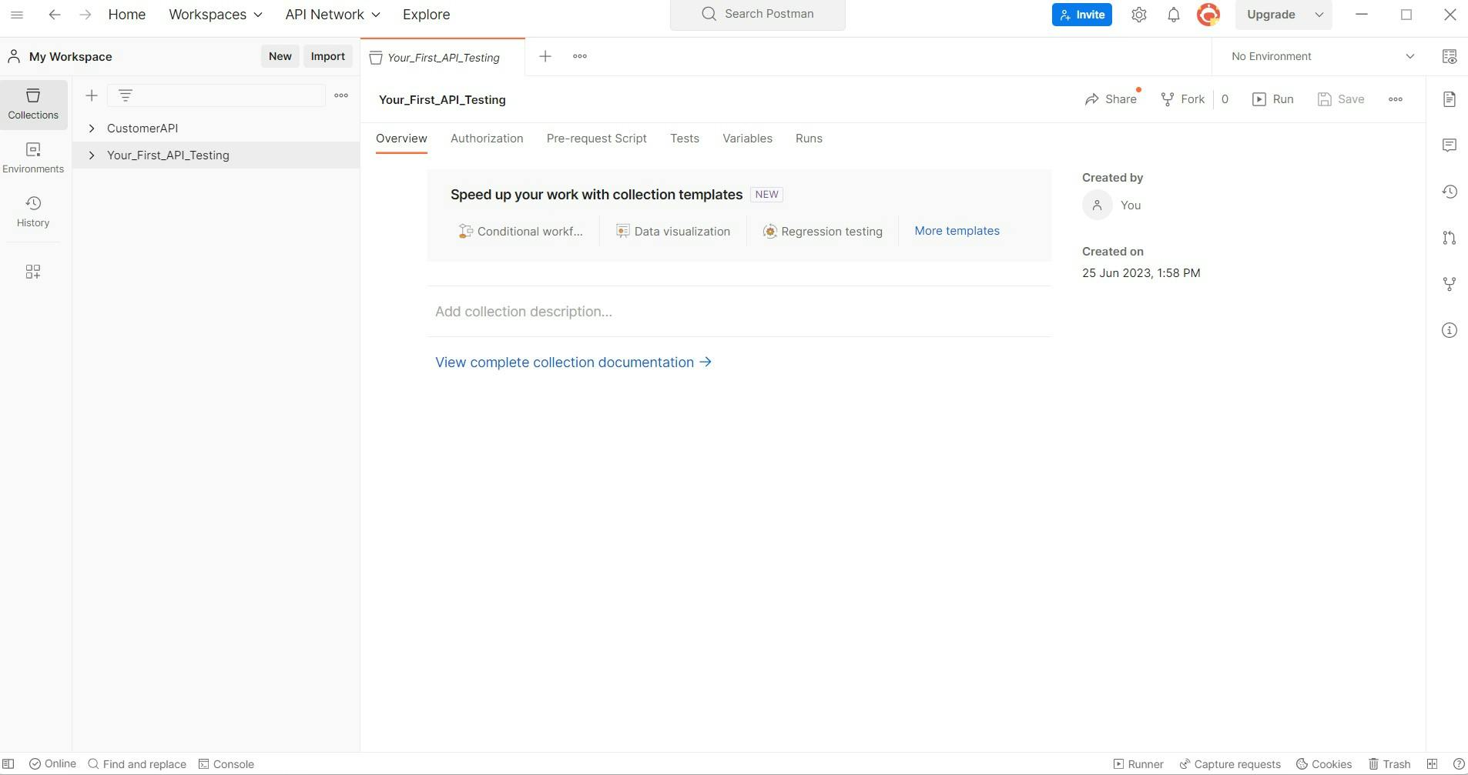Open Pull requests icon in right sidebar
1468x775 pixels.
[x=1450, y=238]
